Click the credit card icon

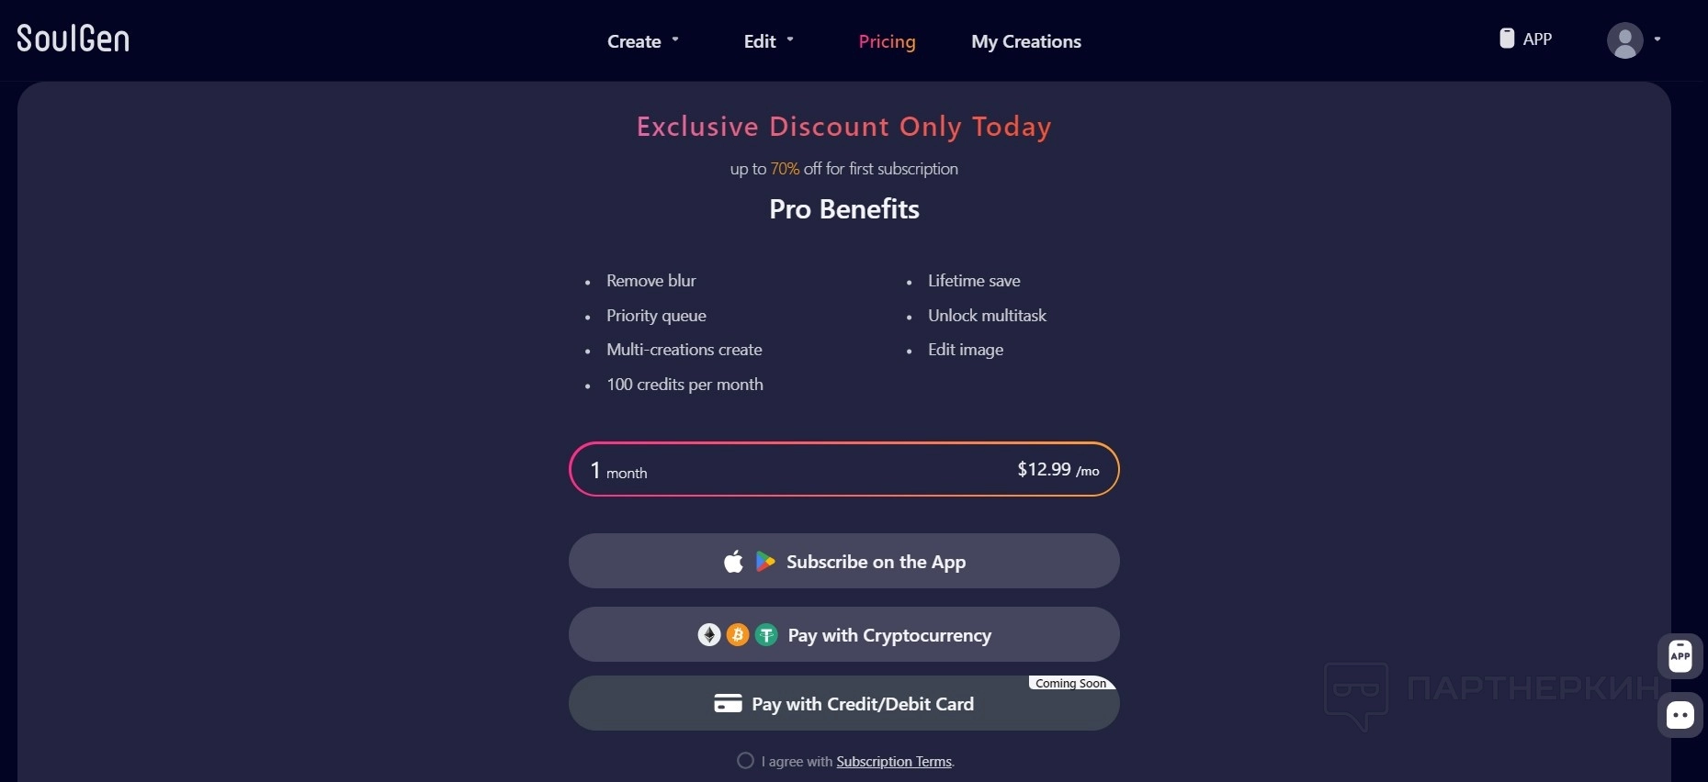(728, 704)
